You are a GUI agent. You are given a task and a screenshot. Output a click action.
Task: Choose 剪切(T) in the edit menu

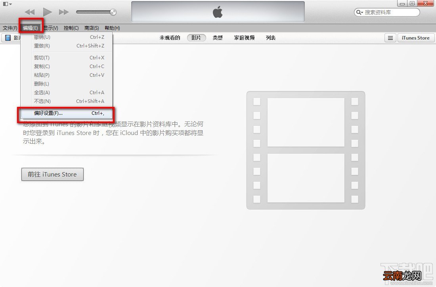pyautogui.click(x=67, y=58)
